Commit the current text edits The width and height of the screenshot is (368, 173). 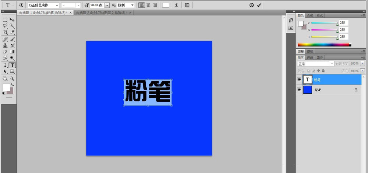tap(259, 5)
